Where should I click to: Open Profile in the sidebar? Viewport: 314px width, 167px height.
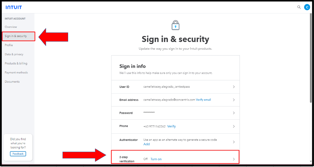[9, 45]
